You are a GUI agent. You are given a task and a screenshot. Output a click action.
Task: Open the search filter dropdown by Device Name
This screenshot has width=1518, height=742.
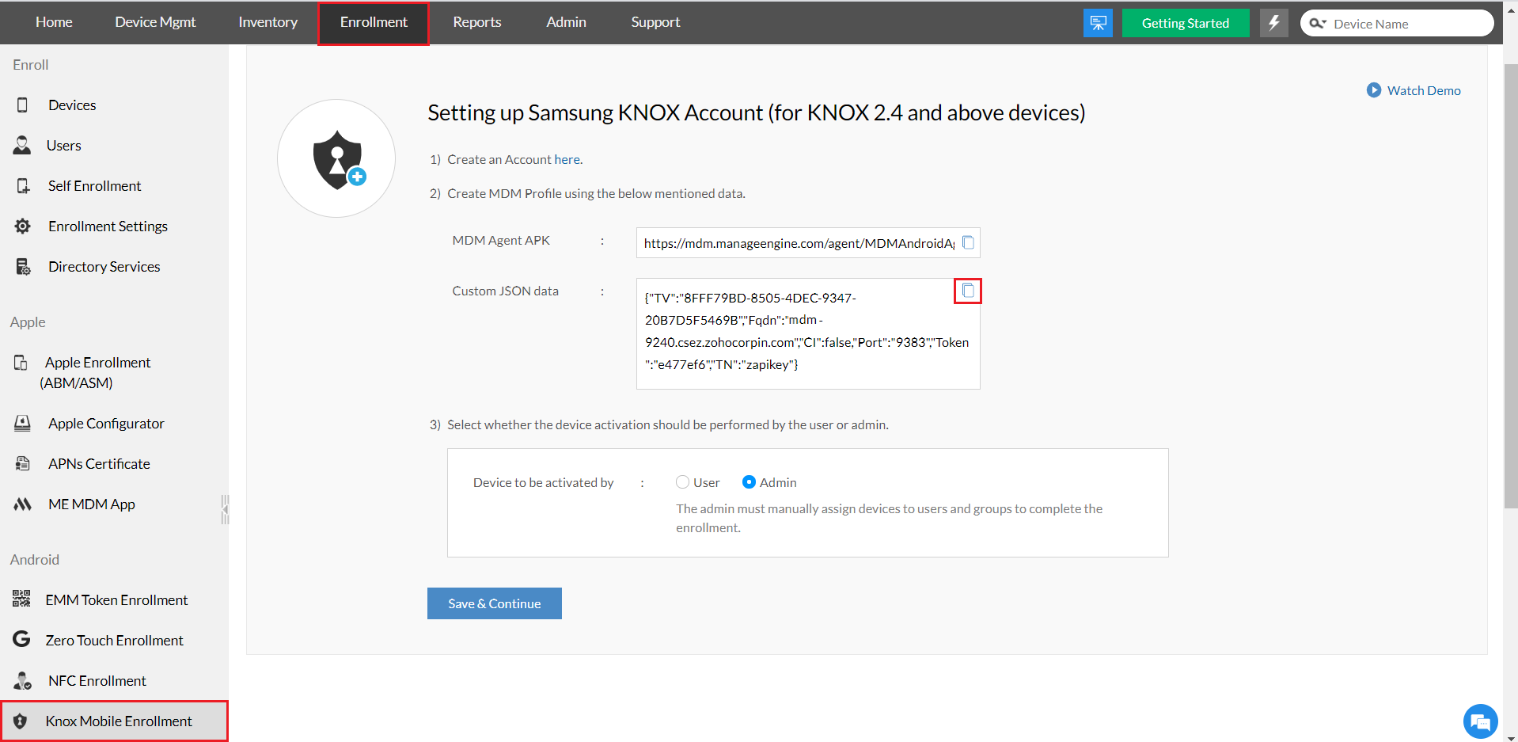pos(1318,23)
